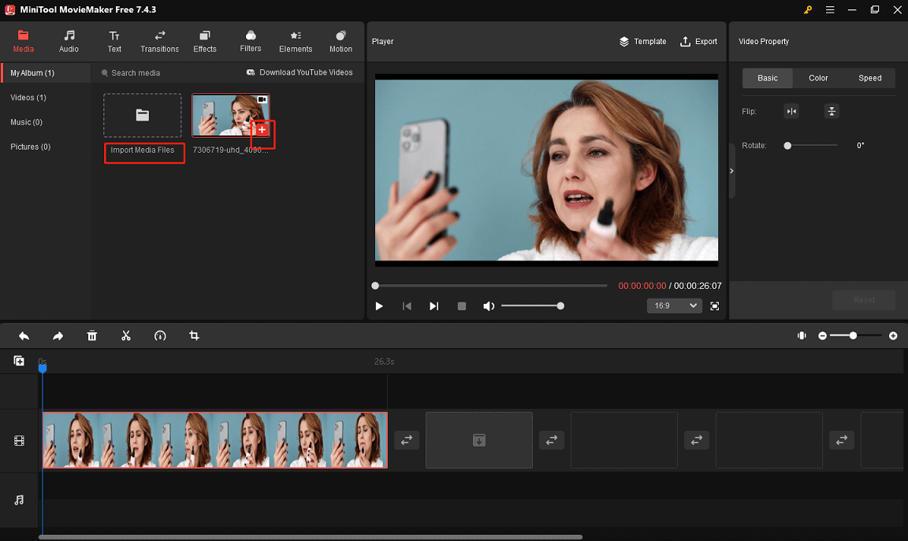
Task: Open the Motion tab
Action: [340, 42]
